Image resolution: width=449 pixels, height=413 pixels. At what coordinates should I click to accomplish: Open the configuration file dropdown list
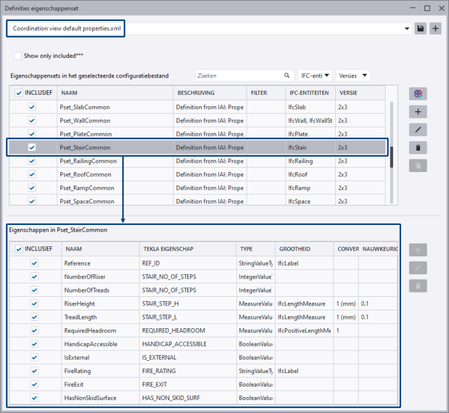pyautogui.click(x=407, y=29)
